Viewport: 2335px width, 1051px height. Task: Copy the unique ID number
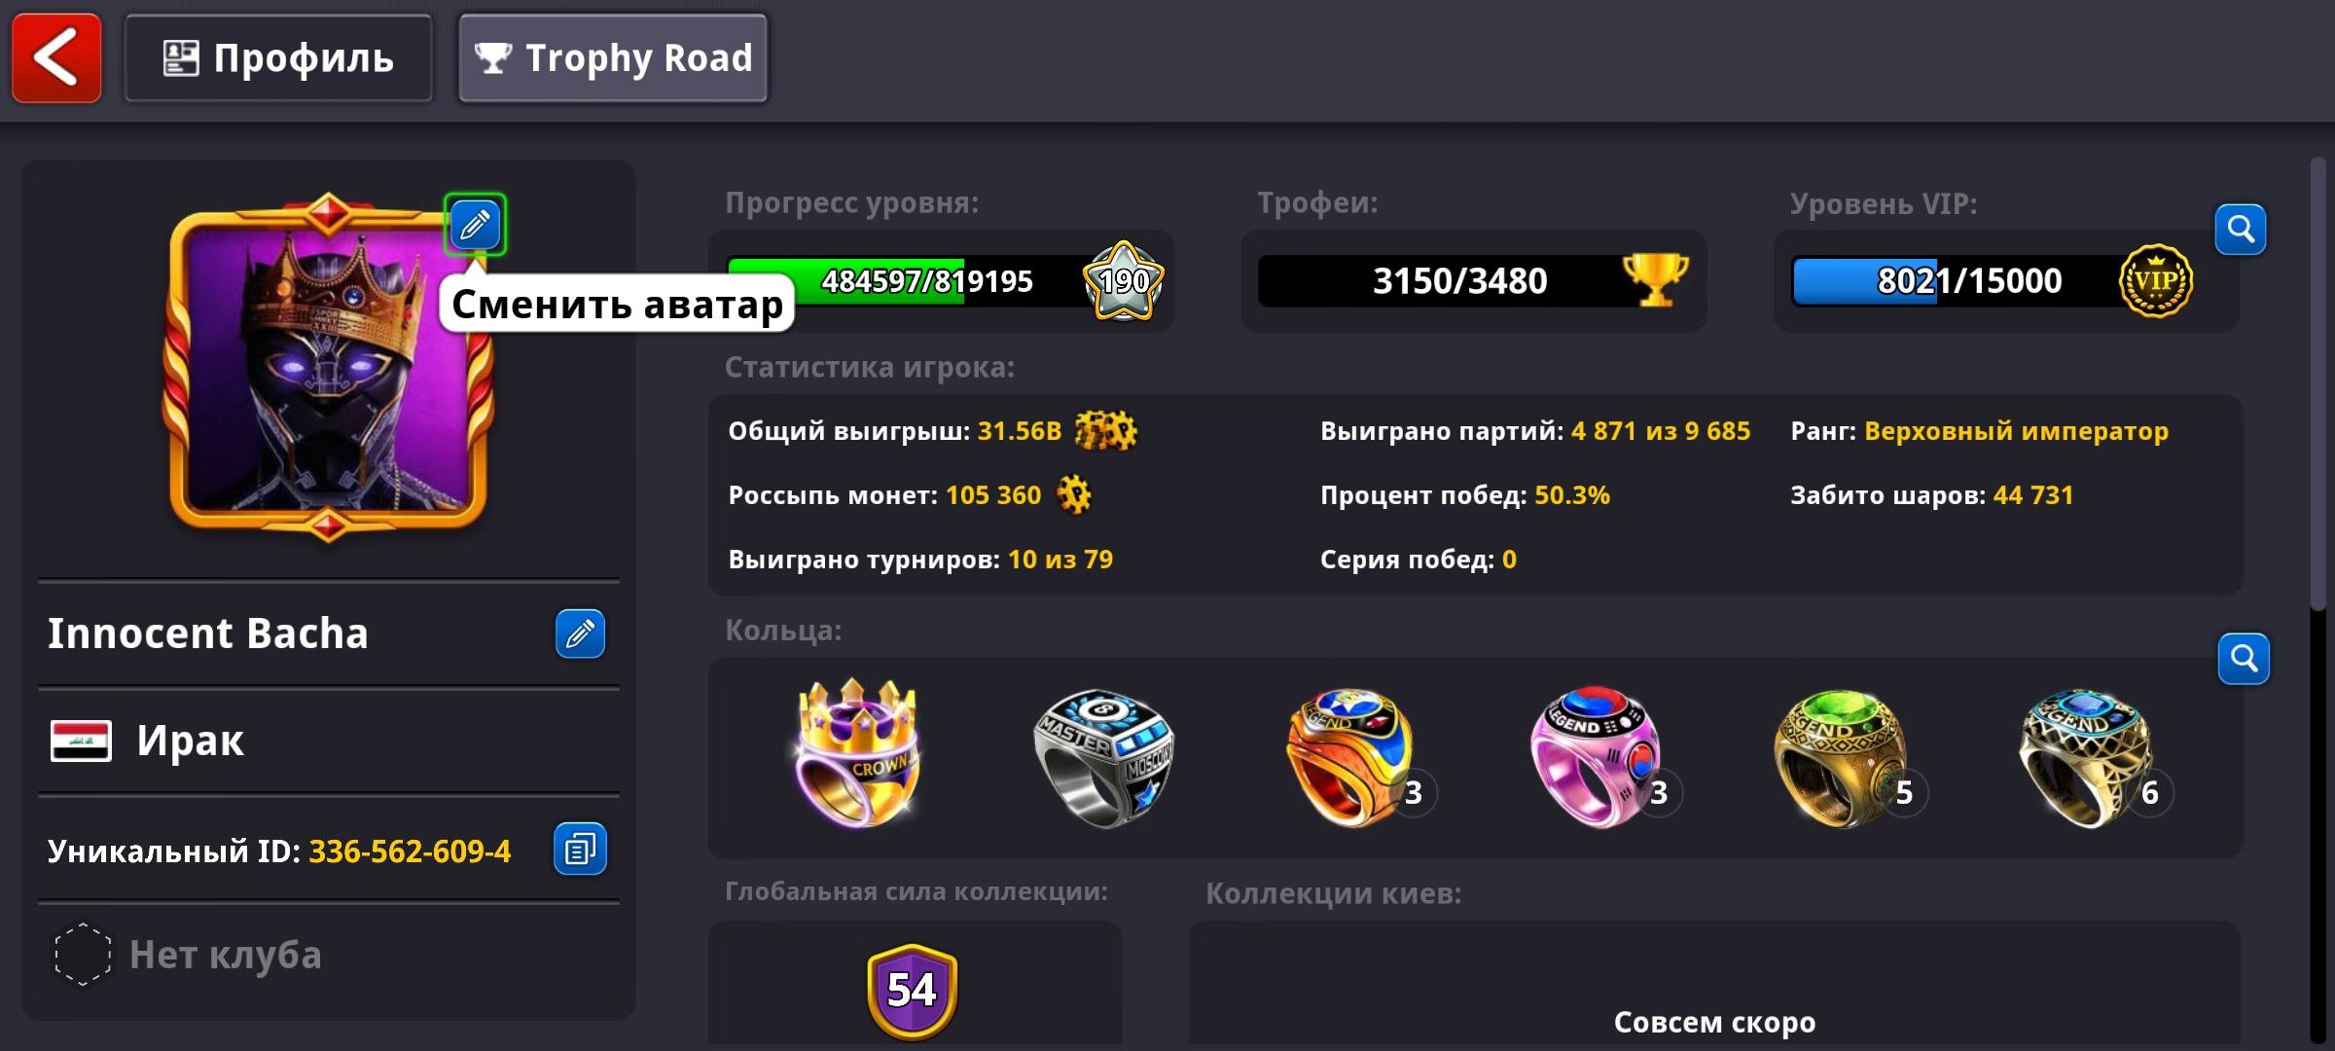pyautogui.click(x=580, y=849)
